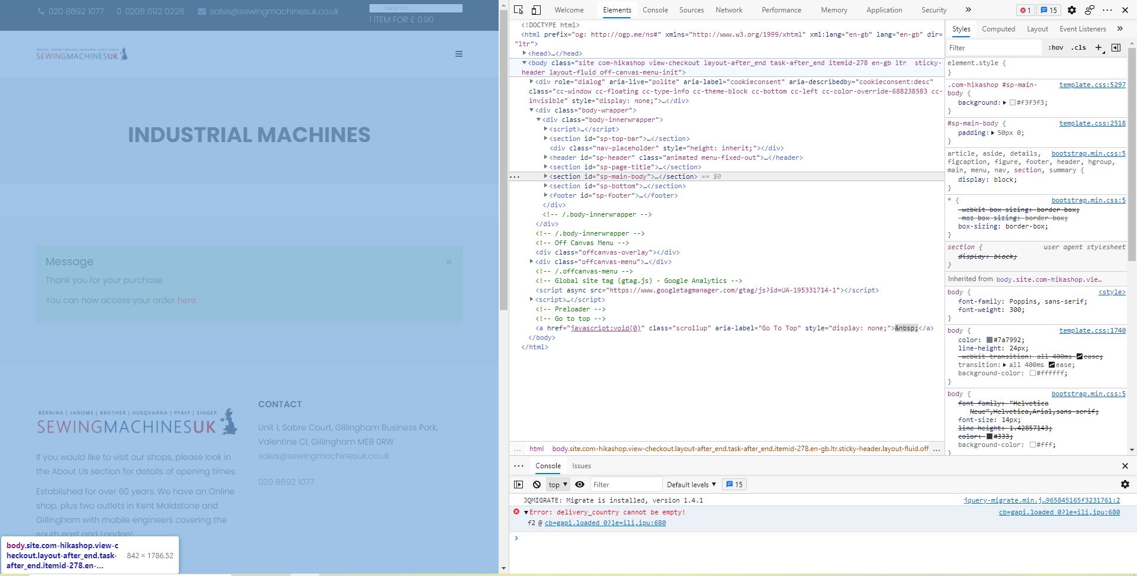Expand the sp-footer footer node
This screenshot has height=576, width=1137.
[x=545, y=195]
